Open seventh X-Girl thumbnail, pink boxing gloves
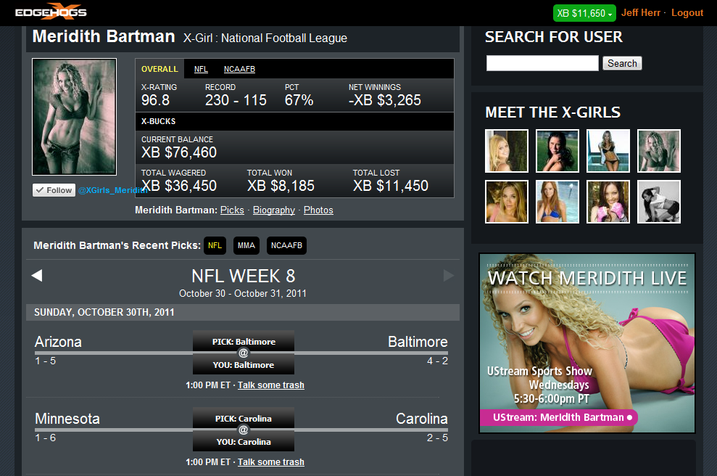The height and width of the screenshot is (476, 717). (x=608, y=202)
